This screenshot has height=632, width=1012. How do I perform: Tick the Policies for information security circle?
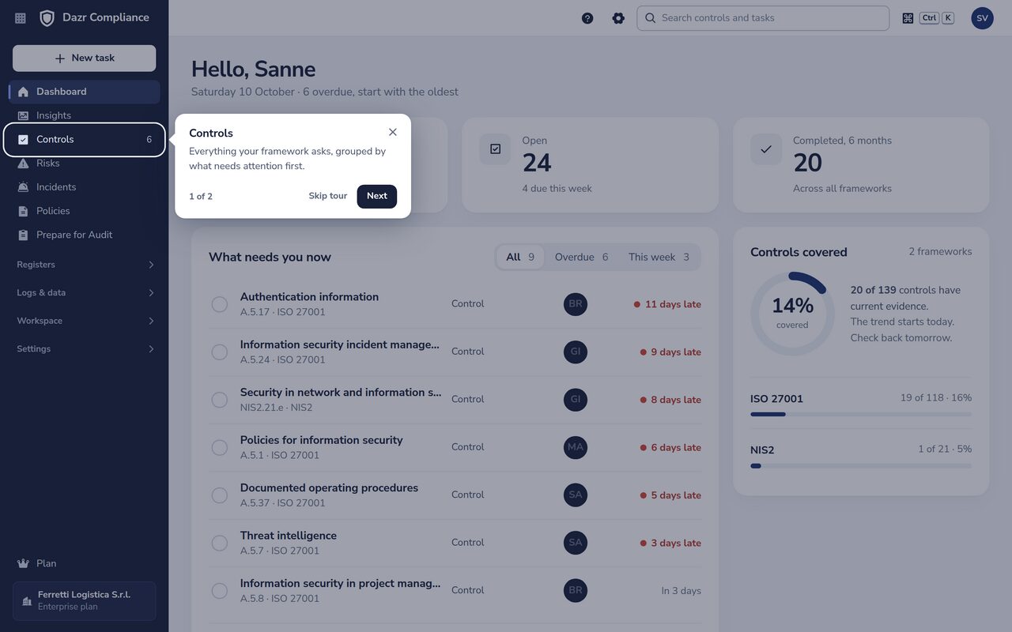click(220, 447)
